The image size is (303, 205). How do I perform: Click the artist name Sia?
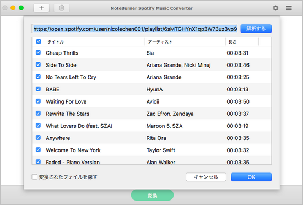(x=150, y=53)
